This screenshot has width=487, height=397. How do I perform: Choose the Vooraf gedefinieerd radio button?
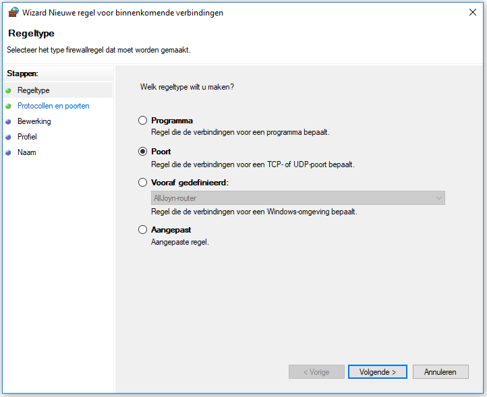tap(142, 183)
